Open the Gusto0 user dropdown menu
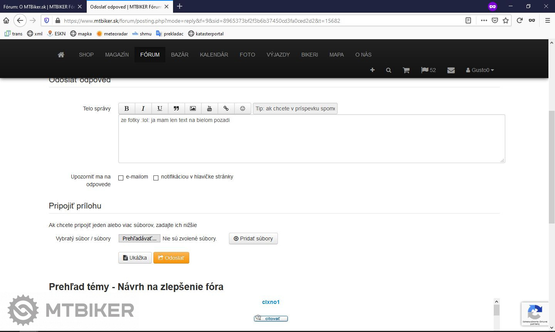 click(x=480, y=70)
